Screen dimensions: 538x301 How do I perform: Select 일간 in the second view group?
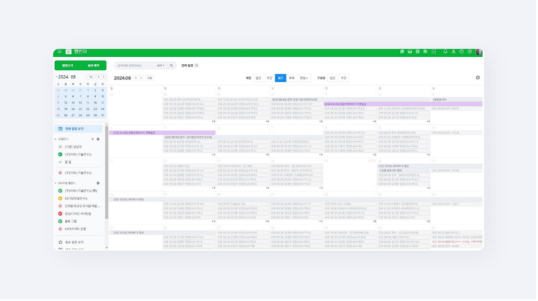click(x=333, y=79)
